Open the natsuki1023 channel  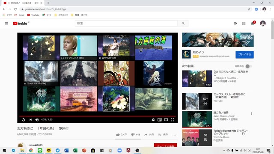[x=36, y=145]
